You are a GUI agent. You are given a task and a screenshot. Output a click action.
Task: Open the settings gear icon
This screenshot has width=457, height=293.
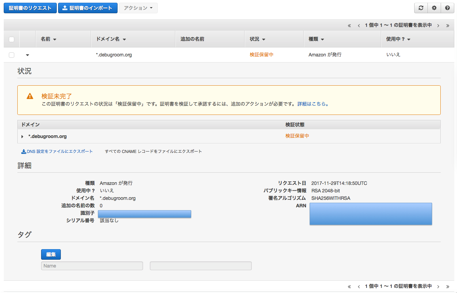coord(434,8)
